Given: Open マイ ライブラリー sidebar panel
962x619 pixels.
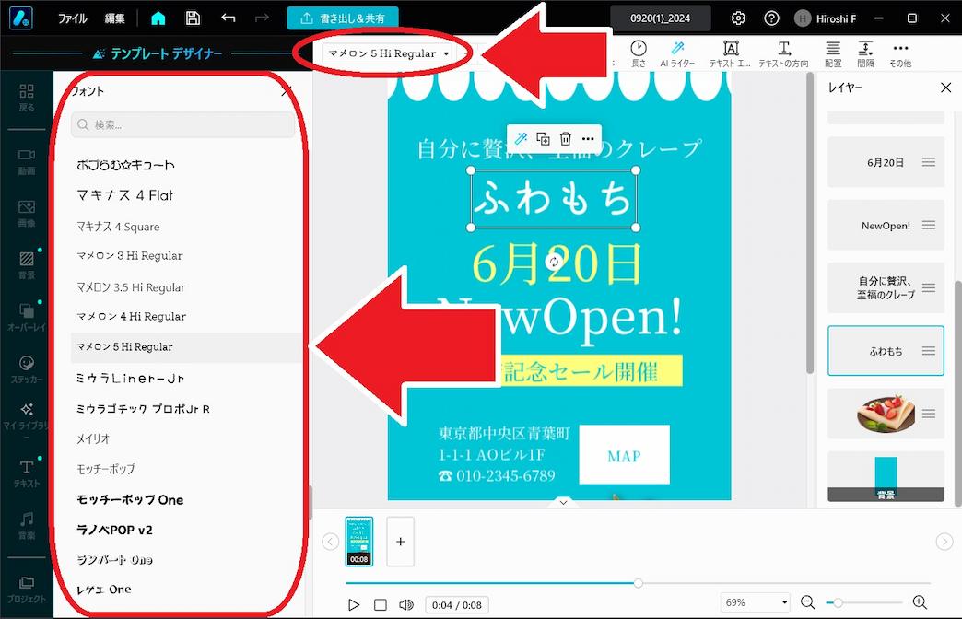Looking at the screenshot, I should [27, 420].
